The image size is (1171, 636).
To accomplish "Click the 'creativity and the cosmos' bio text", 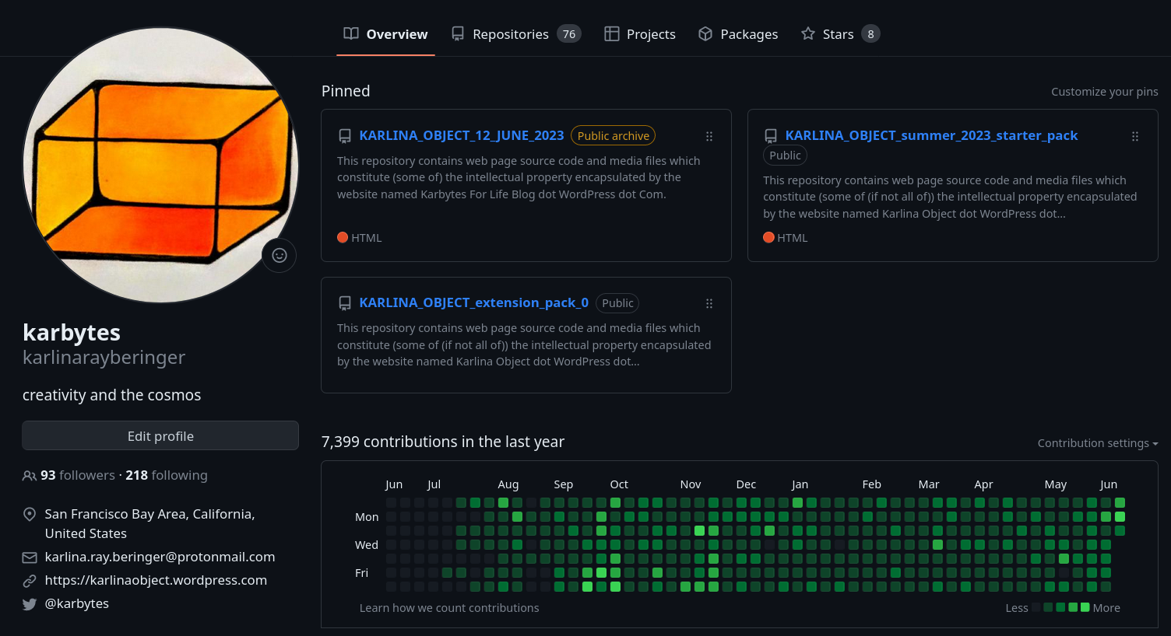I will pos(111,395).
